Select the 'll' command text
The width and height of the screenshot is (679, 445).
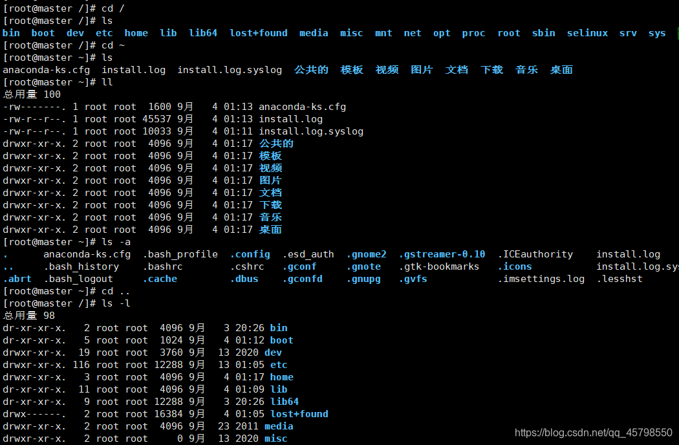click(x=107, y=82)
